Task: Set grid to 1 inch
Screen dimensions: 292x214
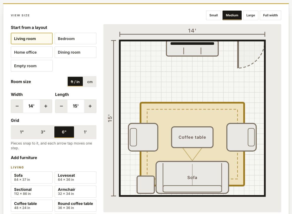Action: (x=22, y=132)
